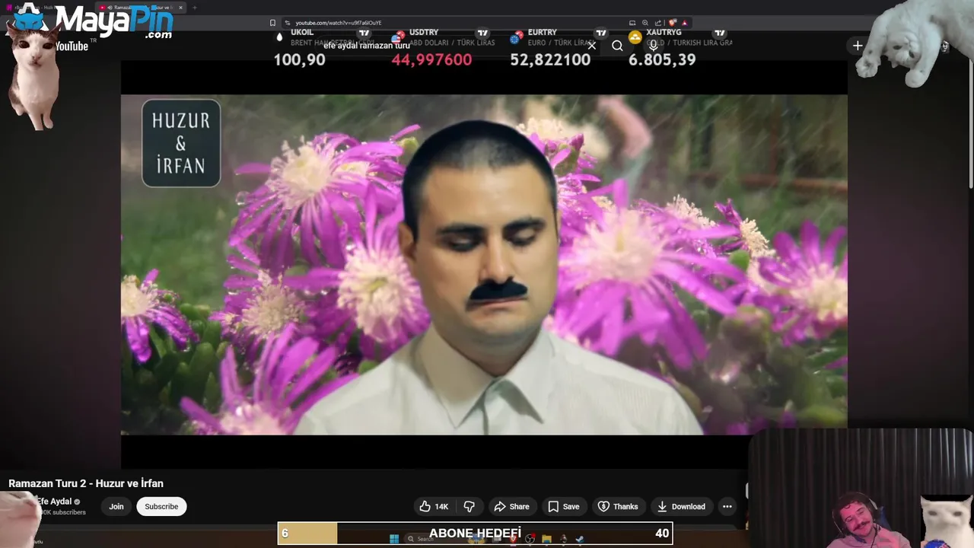
Task: Open the Efe Aydal channel name link
Action: pos(54,502)
